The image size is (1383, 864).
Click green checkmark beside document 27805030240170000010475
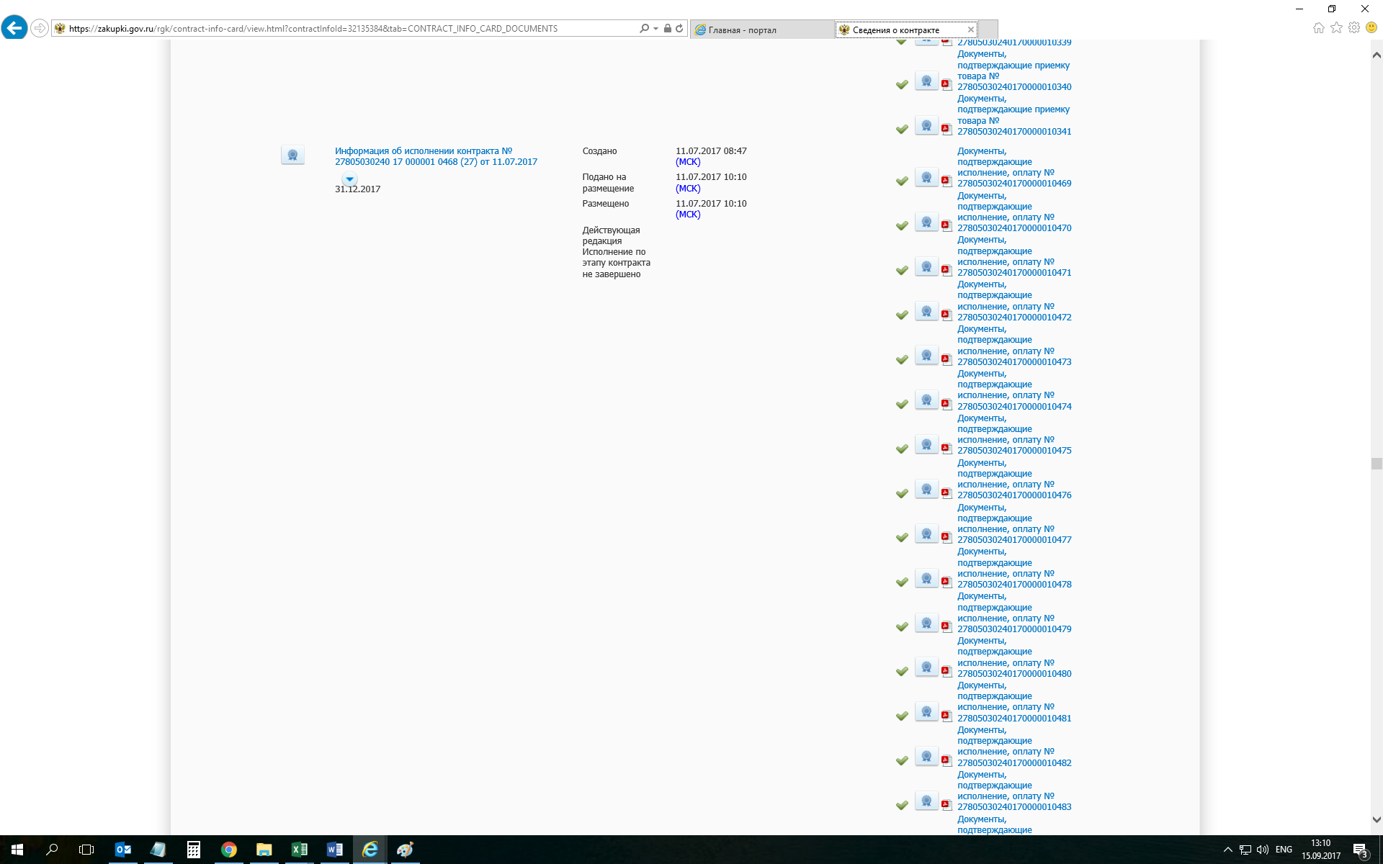[x=902, y=449]
